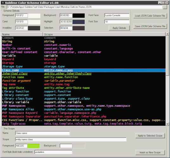This screenshot has width=170, height=158.
Task: Click the scroll up arrow of scope list
Action: 167,34
